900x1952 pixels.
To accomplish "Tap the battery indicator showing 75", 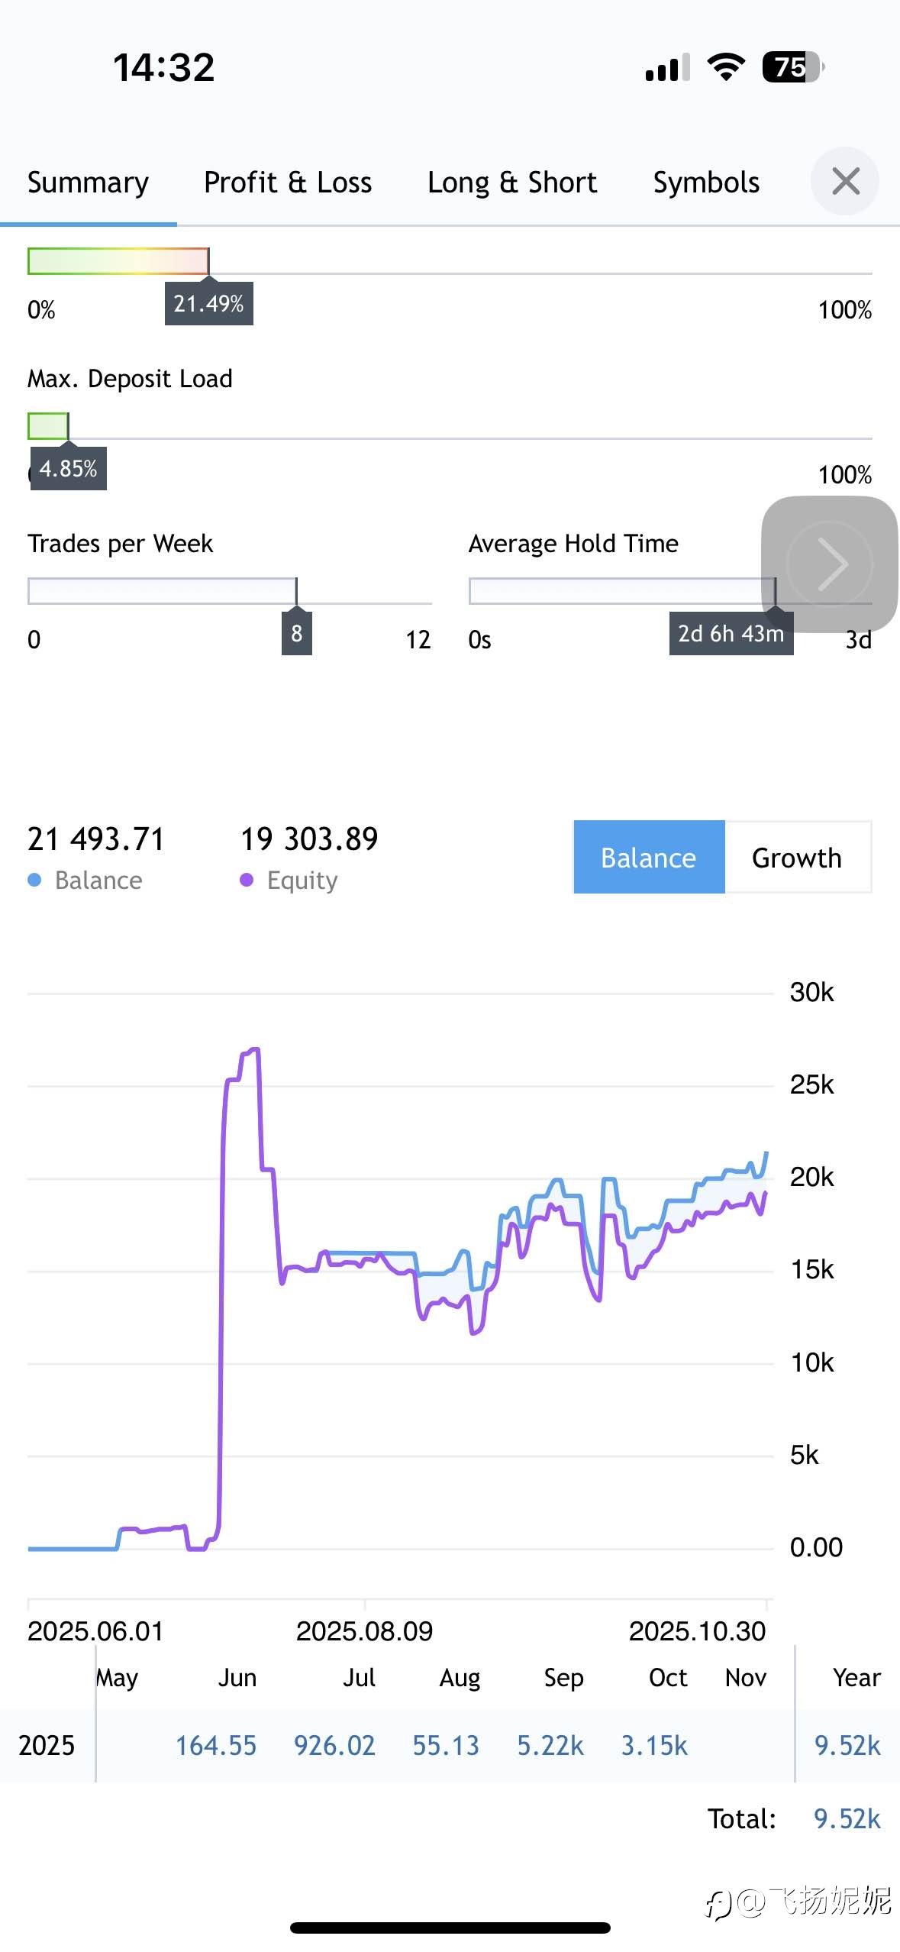I will [x=793, y=67].
